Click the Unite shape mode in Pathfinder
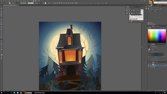The height and width of the screenshot is (94, 167). (x=127, y=10)
